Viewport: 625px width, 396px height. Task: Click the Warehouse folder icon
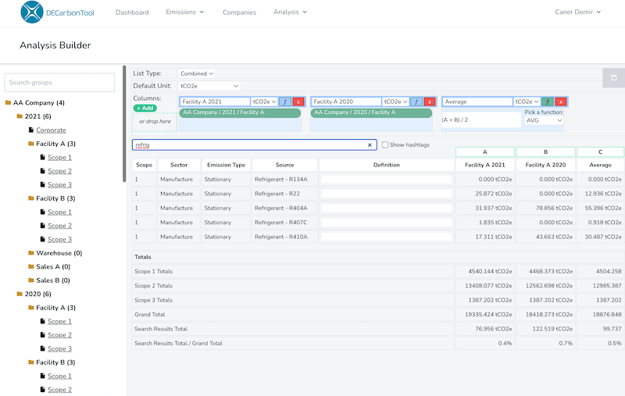pos(31,253)
